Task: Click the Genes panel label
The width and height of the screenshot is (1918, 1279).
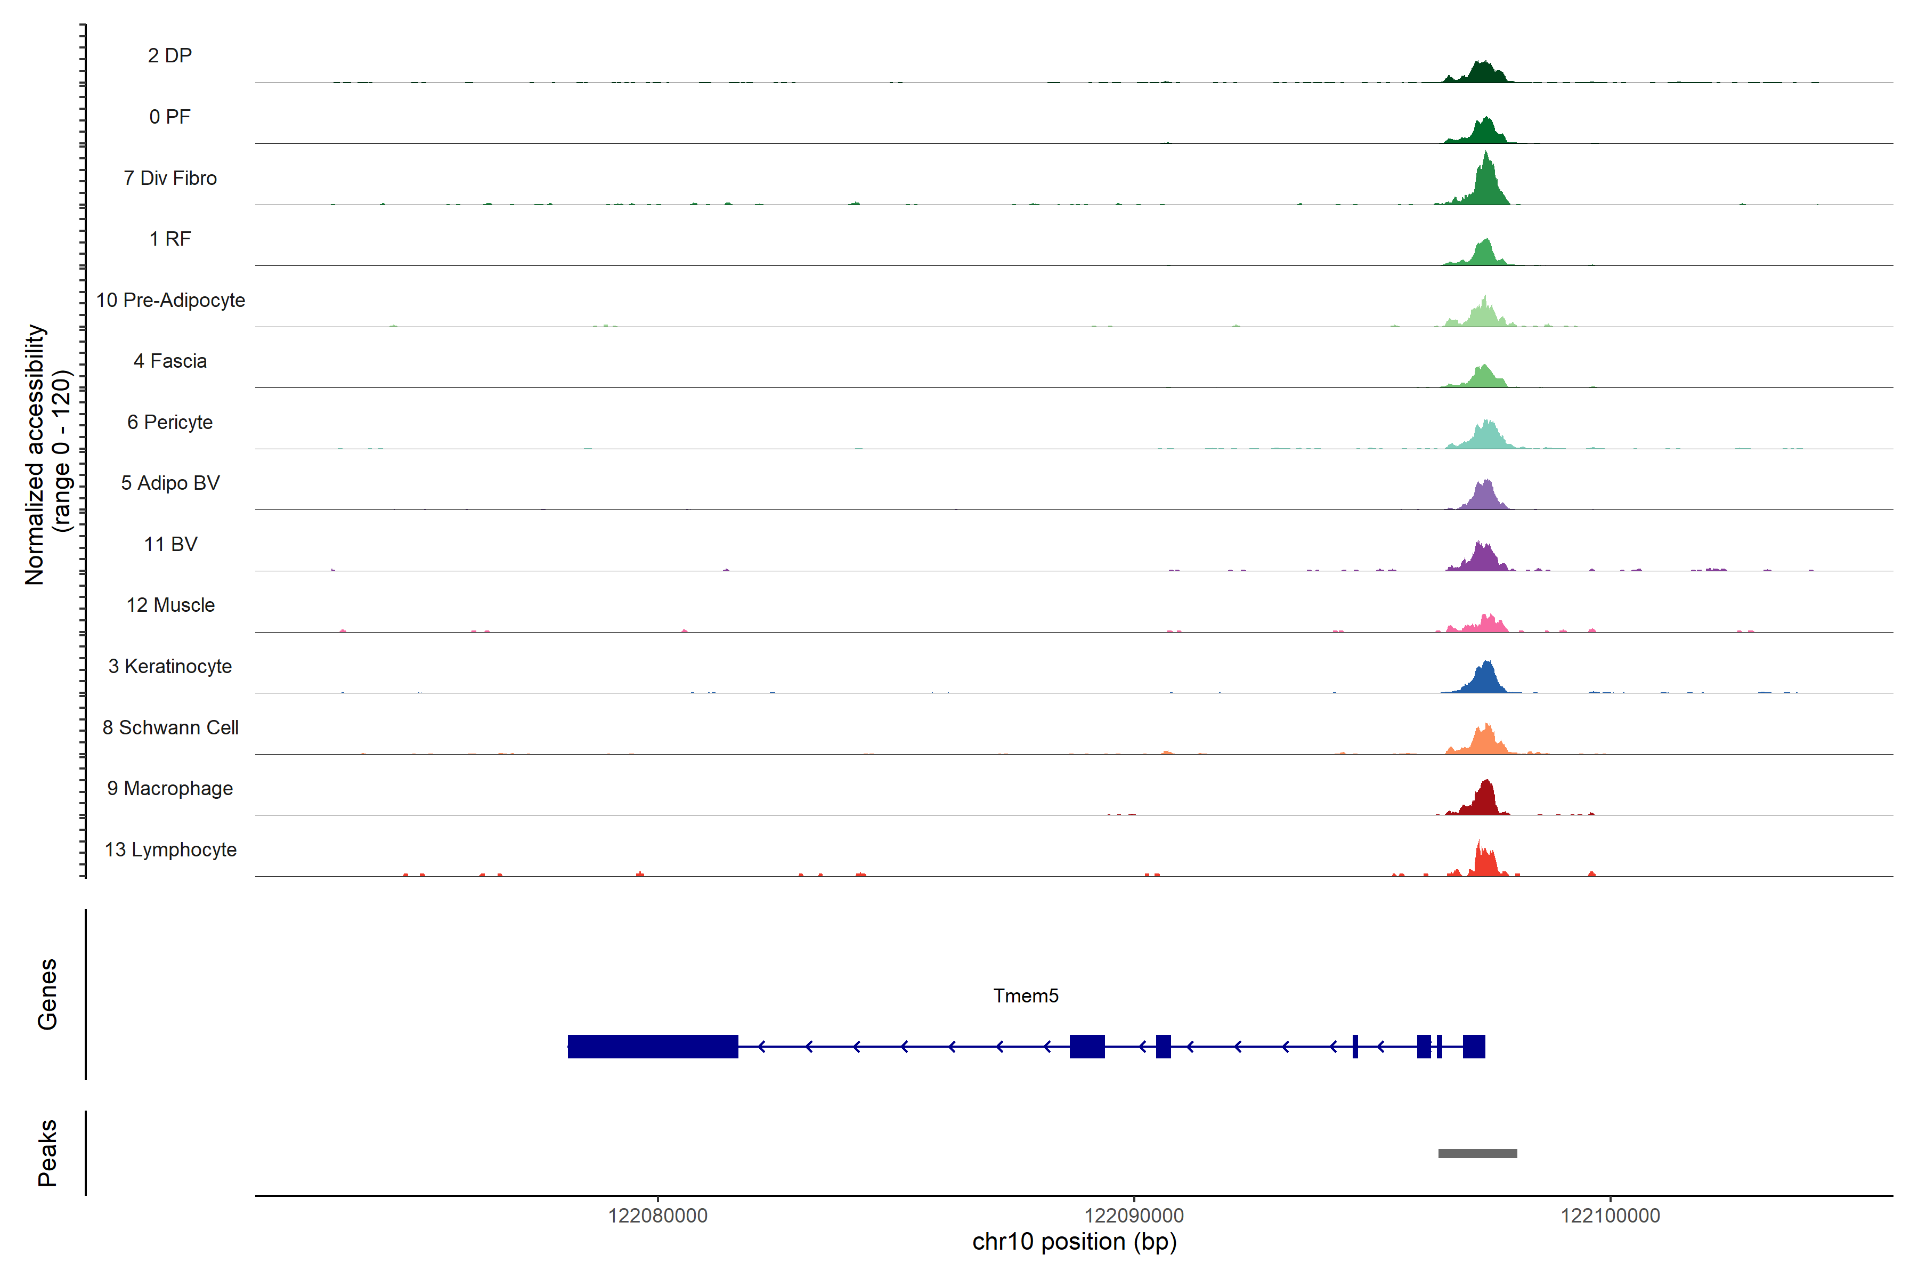Action: tap(47, 993)
